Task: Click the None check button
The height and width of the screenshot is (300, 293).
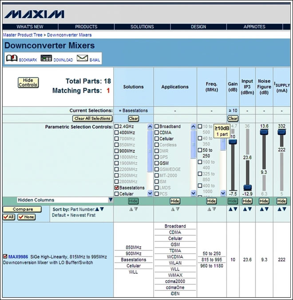Action: click(27, 217)
